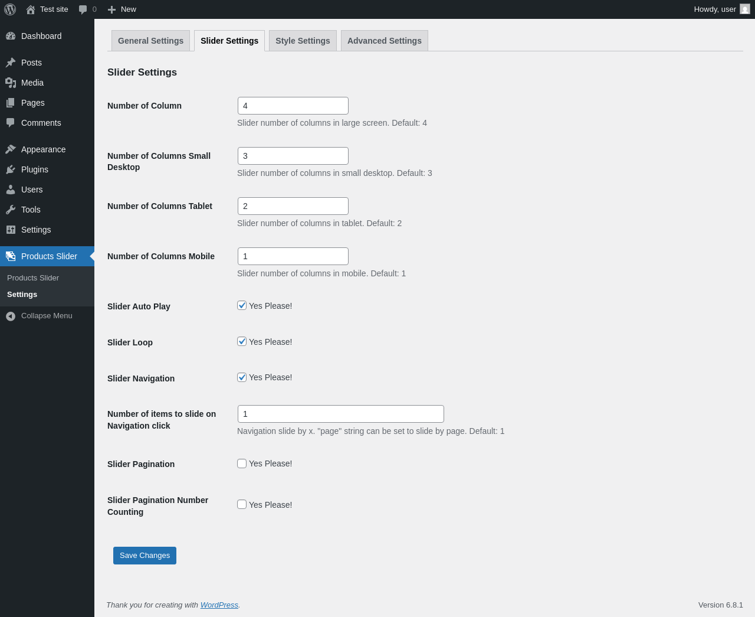This screenshot has height=617, width=755.
Task: Open the Users menu label
Action: (32, 190)
